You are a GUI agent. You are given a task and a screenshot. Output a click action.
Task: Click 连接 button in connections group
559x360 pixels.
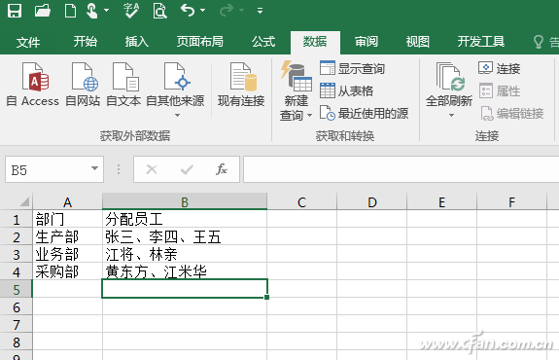coord(499,68)
